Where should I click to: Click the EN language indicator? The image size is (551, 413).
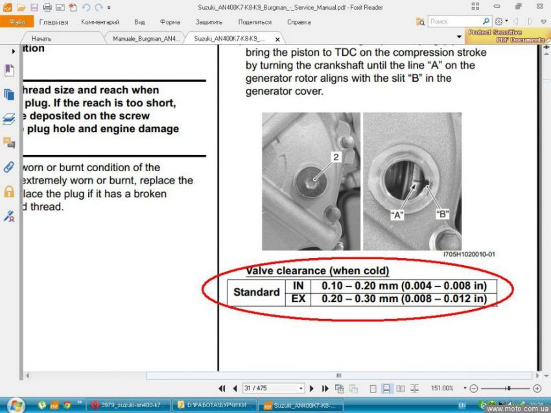(x=462, y=405)
